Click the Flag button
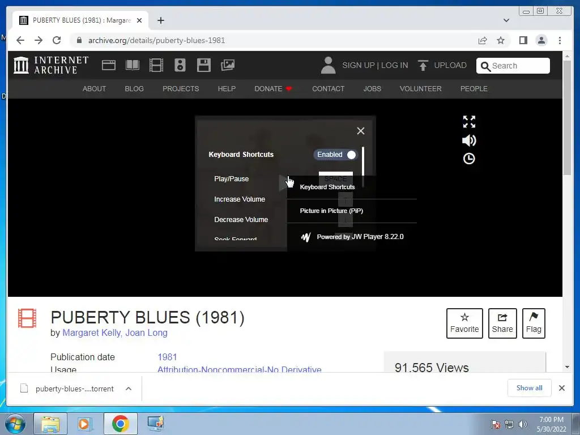This screenshot has width=580, height=435. tap(534, 323)
